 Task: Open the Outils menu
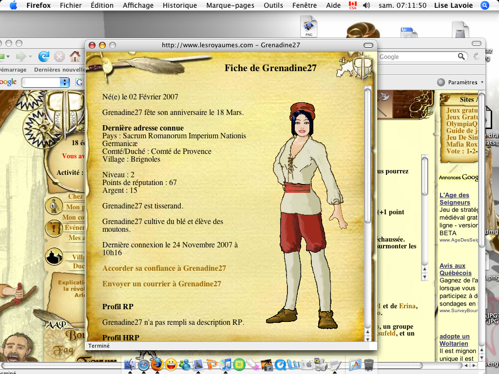tap(273, 5)
